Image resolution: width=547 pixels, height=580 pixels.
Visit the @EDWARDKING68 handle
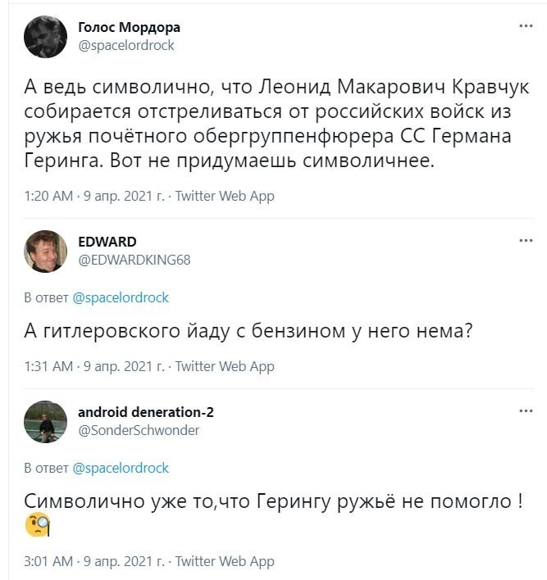[x=134, y=260]
